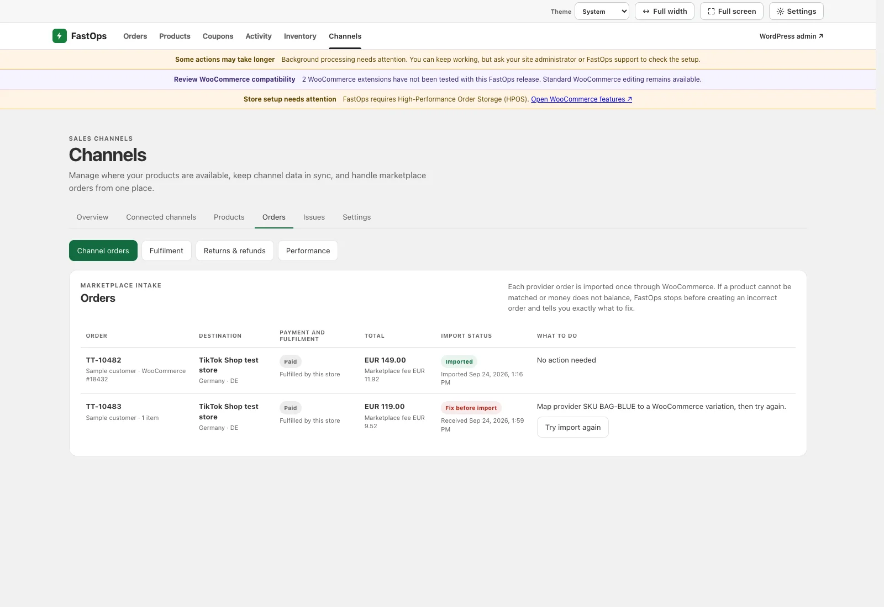Screen dimensions: 884x607
Task: Select the Channels navigation item
Action: [x=345, y=36]
